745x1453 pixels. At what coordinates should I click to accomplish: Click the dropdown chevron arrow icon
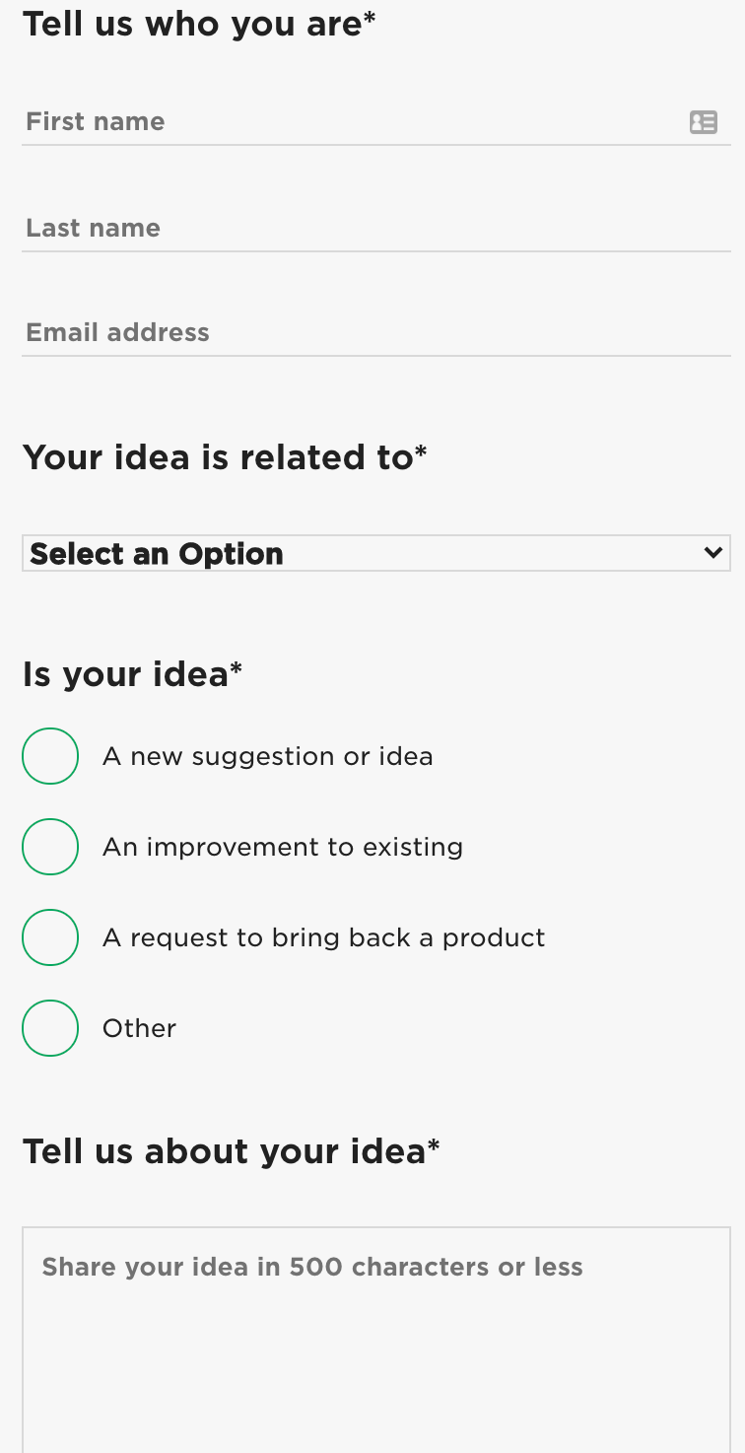point(713,553)
